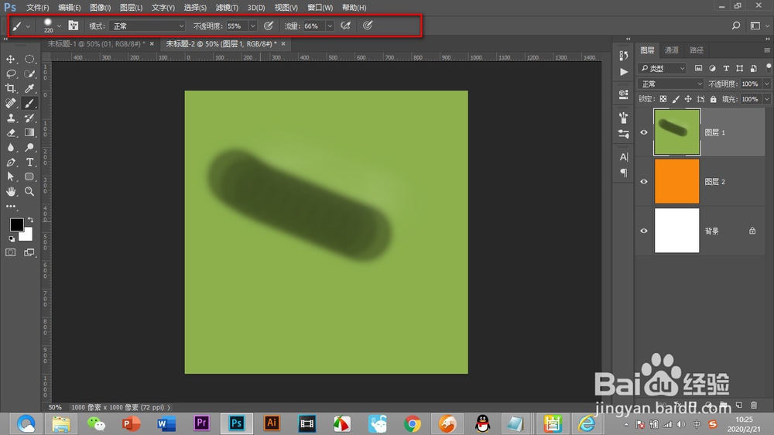Open the layer filter 类型 dropdown
Screen dimensions: 774x435
pyautogui.click(x=662, y=68)
